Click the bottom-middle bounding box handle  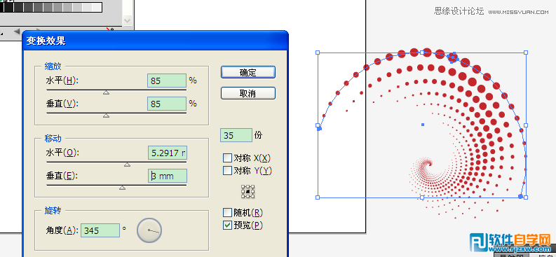(422, 197)
